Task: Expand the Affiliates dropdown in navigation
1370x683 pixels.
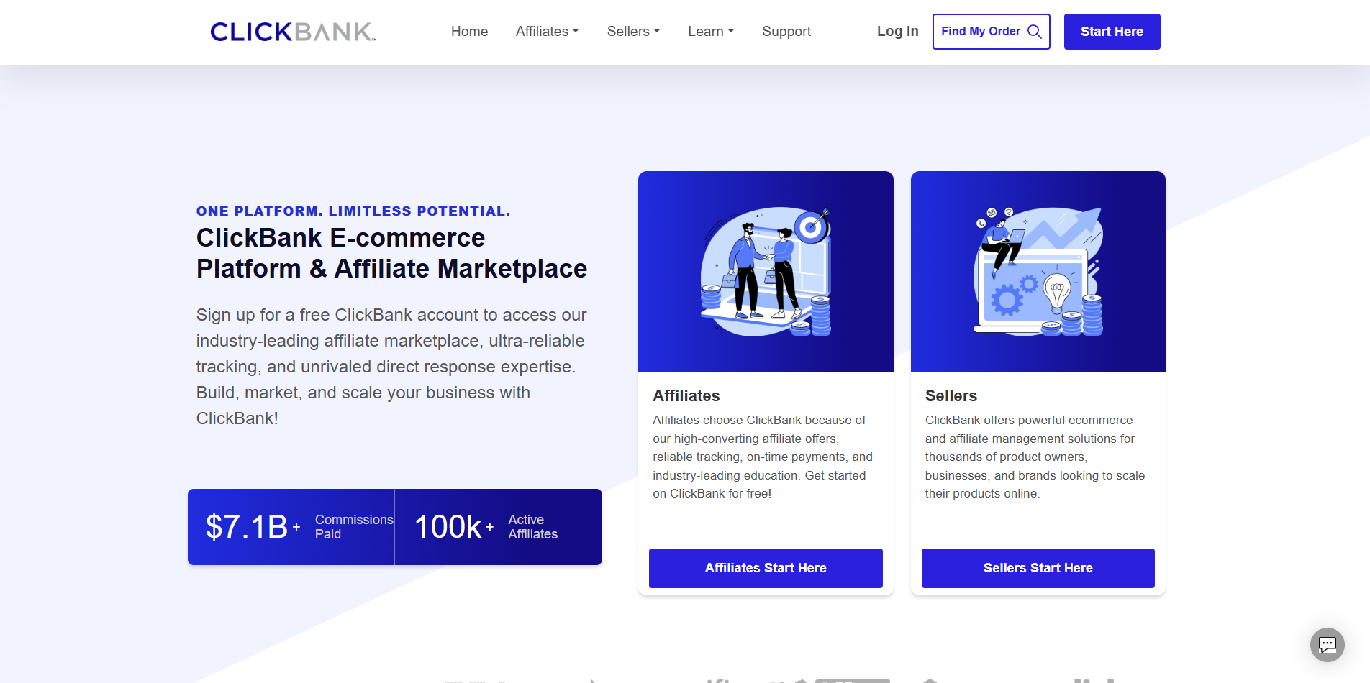Action: pyautogui.click(x=547, y=32)
